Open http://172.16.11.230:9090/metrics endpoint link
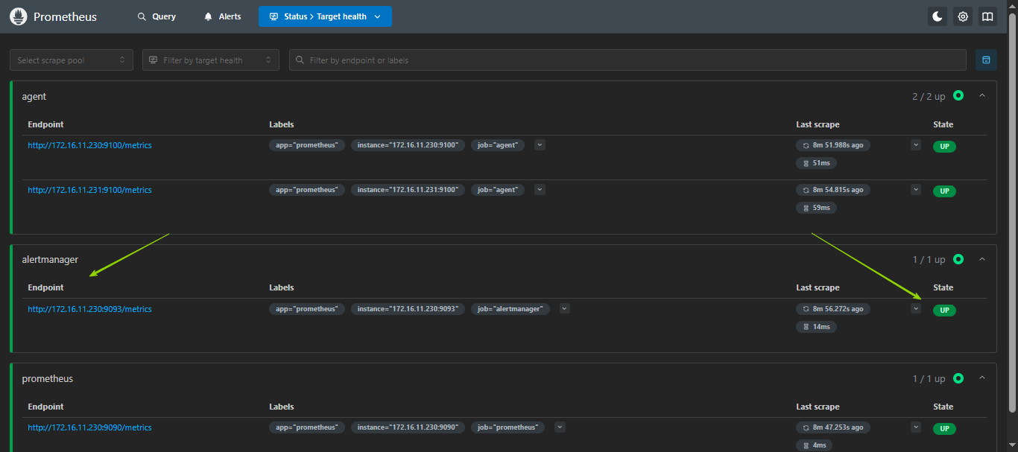 (x=89, y=427)
